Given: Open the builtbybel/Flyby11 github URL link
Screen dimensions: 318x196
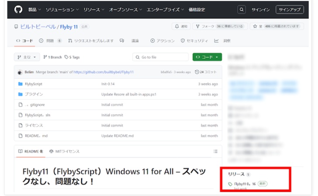Looking at the screenshot, I should (x=104, y=72).
